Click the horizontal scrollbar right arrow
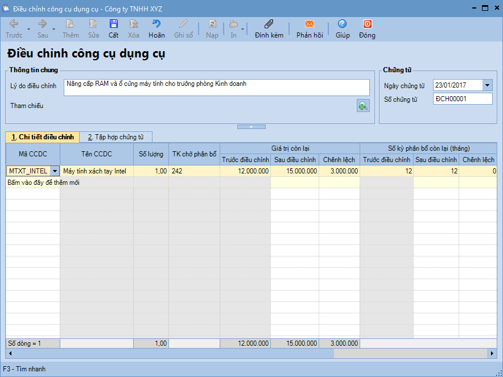Image resolution: width=503 pixels, height=377 pixels. [x=492, y=353]
